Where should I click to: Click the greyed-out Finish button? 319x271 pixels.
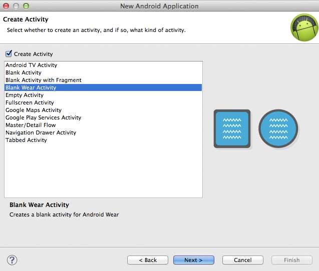pyautogui.click(x=292, y=260)
